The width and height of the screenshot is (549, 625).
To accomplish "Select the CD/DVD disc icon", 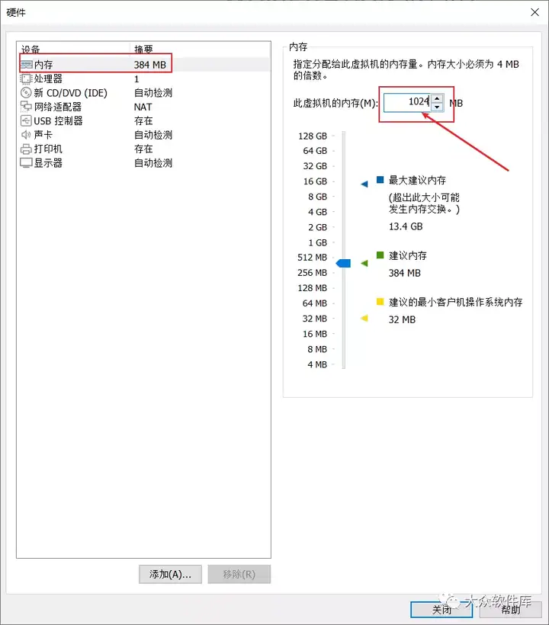I will (x=26, y=93).
